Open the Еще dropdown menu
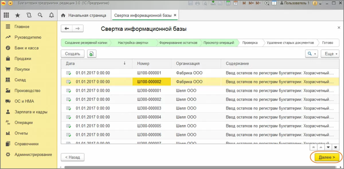344x169 pixels. point(330,54)
